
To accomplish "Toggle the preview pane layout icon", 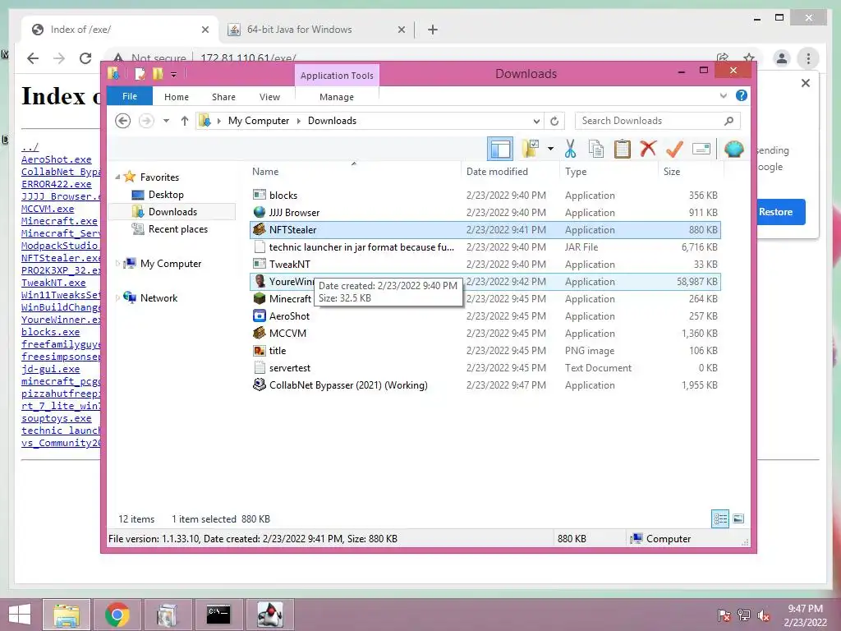I will (500, 149).
